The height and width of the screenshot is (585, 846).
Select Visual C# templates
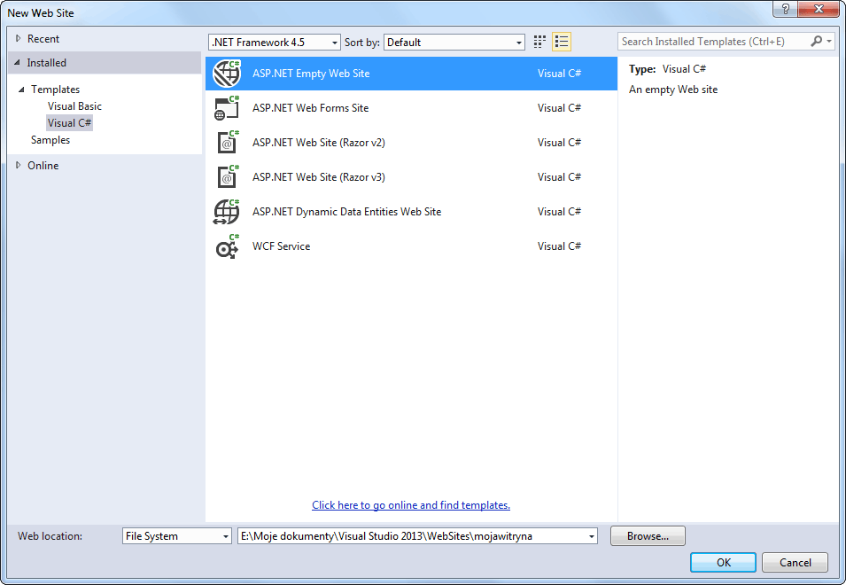click(x=70, y=123)
